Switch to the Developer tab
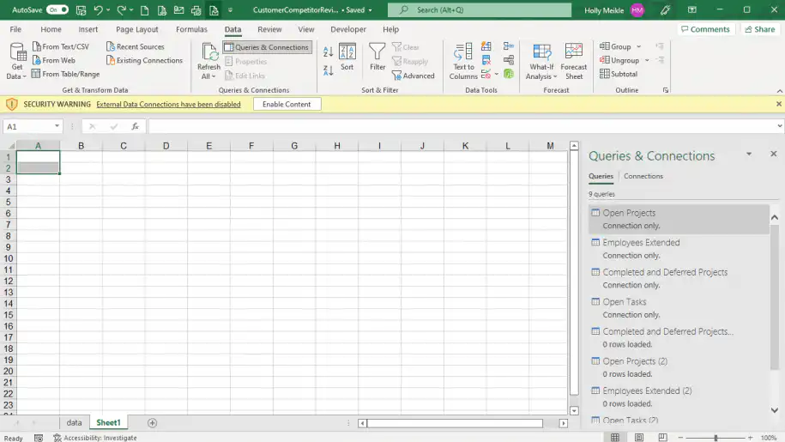Screen dimensions: 785x442 [x=348, y=29]
